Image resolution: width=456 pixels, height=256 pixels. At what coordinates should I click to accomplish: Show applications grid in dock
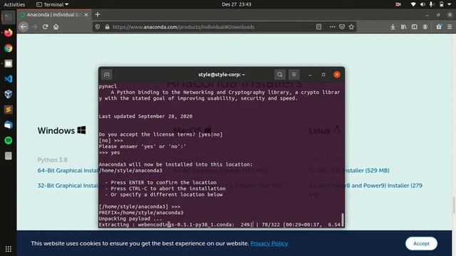[8, 249]
